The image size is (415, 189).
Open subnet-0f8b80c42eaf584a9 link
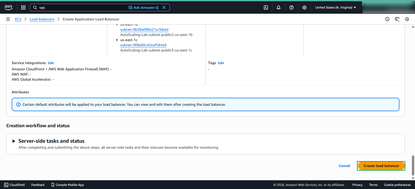[x=143, y=45]
